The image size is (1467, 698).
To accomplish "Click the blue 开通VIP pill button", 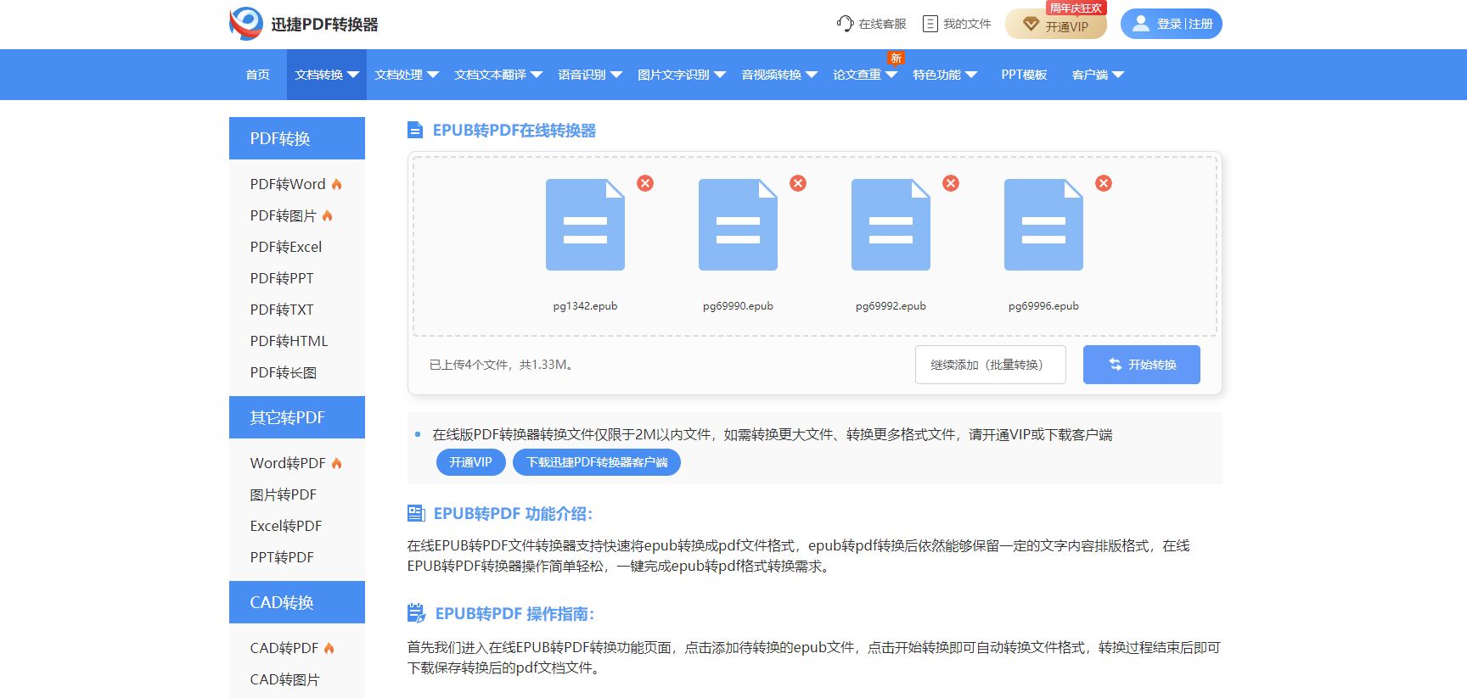I will [471, 462].
